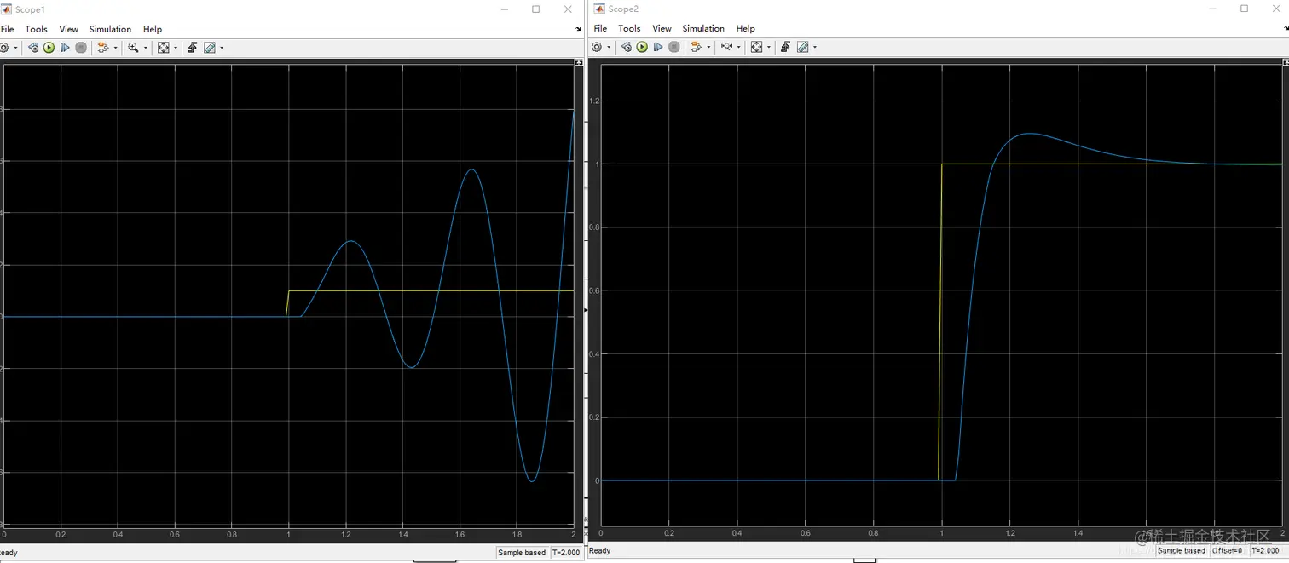1289x563 pixels.
Task: Click Scale Axes Limits icon in Scope2
Action: click(x=756, y=47)
